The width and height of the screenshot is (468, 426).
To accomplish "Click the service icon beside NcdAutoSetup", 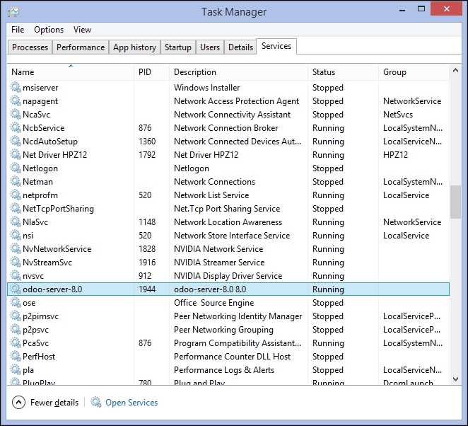I will (x=16, y=141).
